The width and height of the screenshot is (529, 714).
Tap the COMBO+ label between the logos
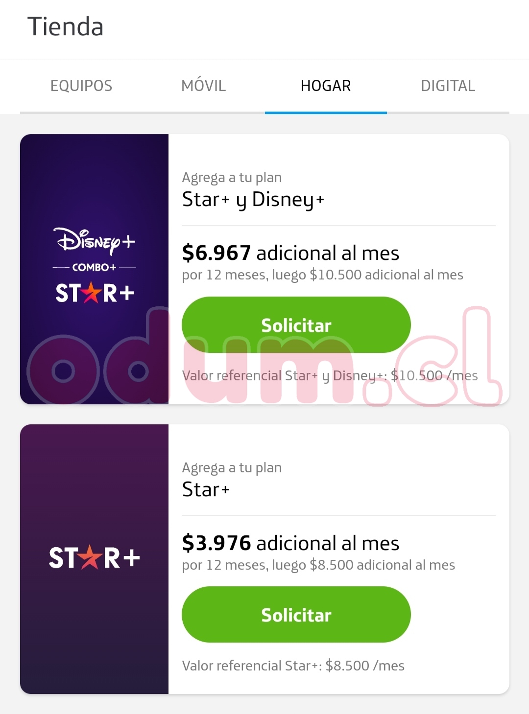[94, 267]
